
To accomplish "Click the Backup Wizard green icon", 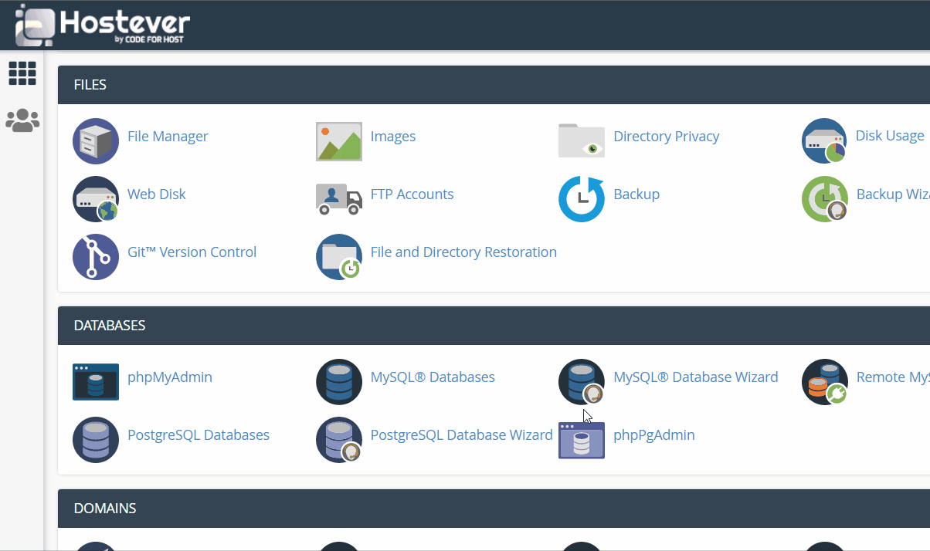I will pyautogui.click(x=824, y=199).
